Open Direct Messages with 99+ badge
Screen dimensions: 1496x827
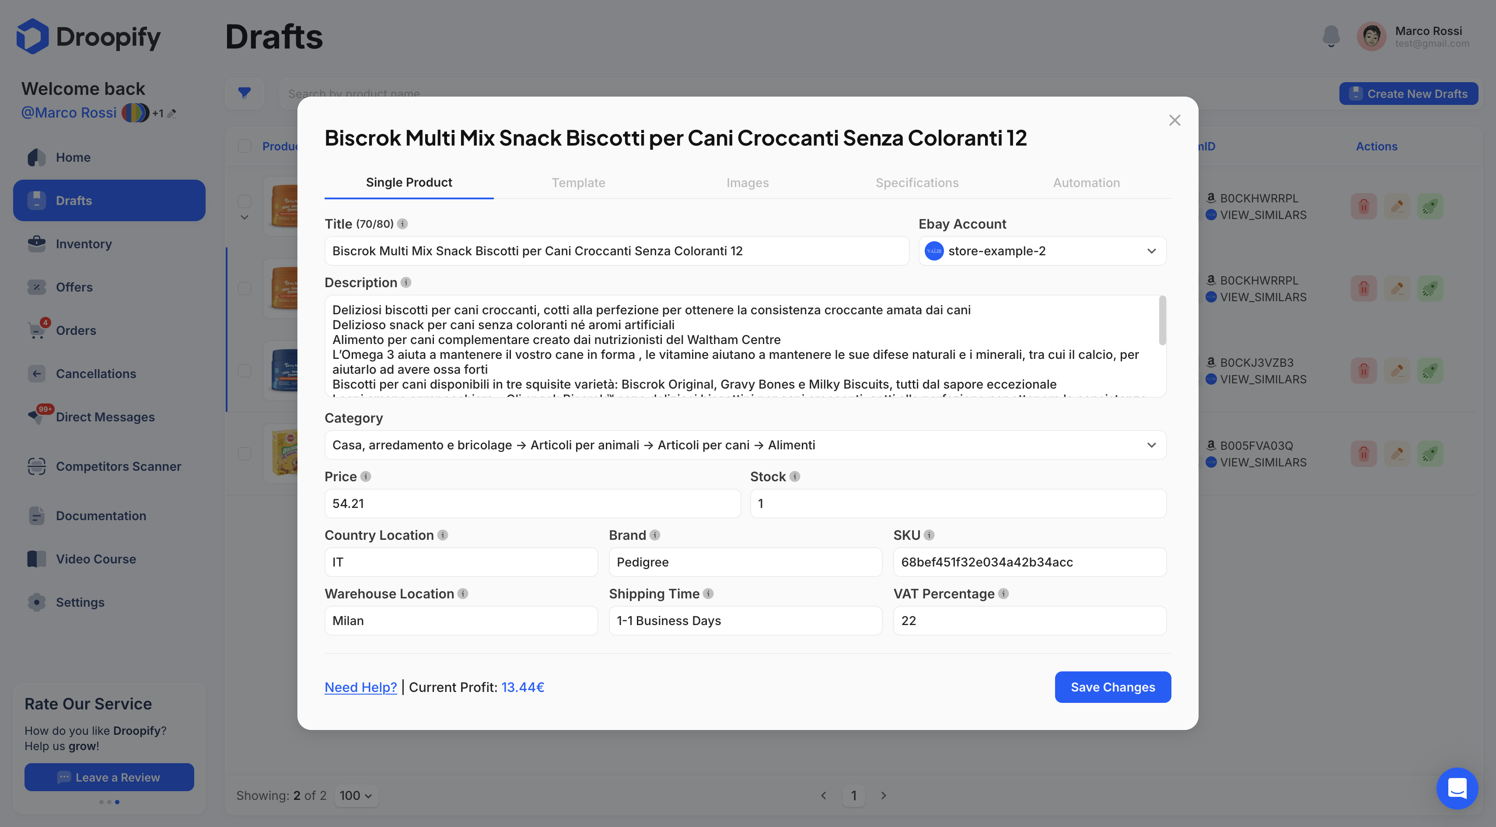click(109, 417)
